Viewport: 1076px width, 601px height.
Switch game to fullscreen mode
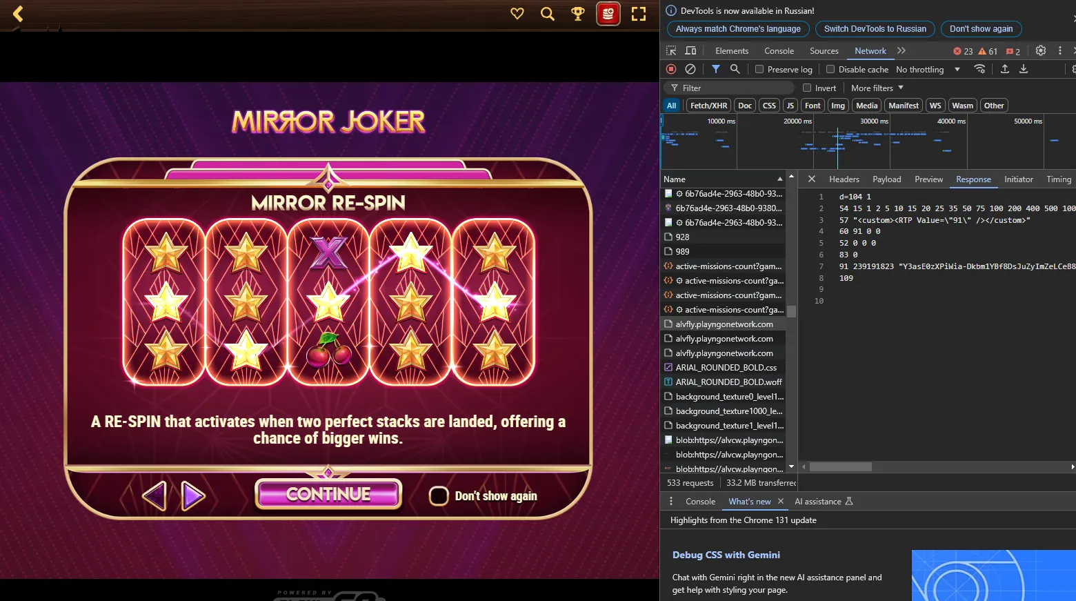click(x=639, y=14)
